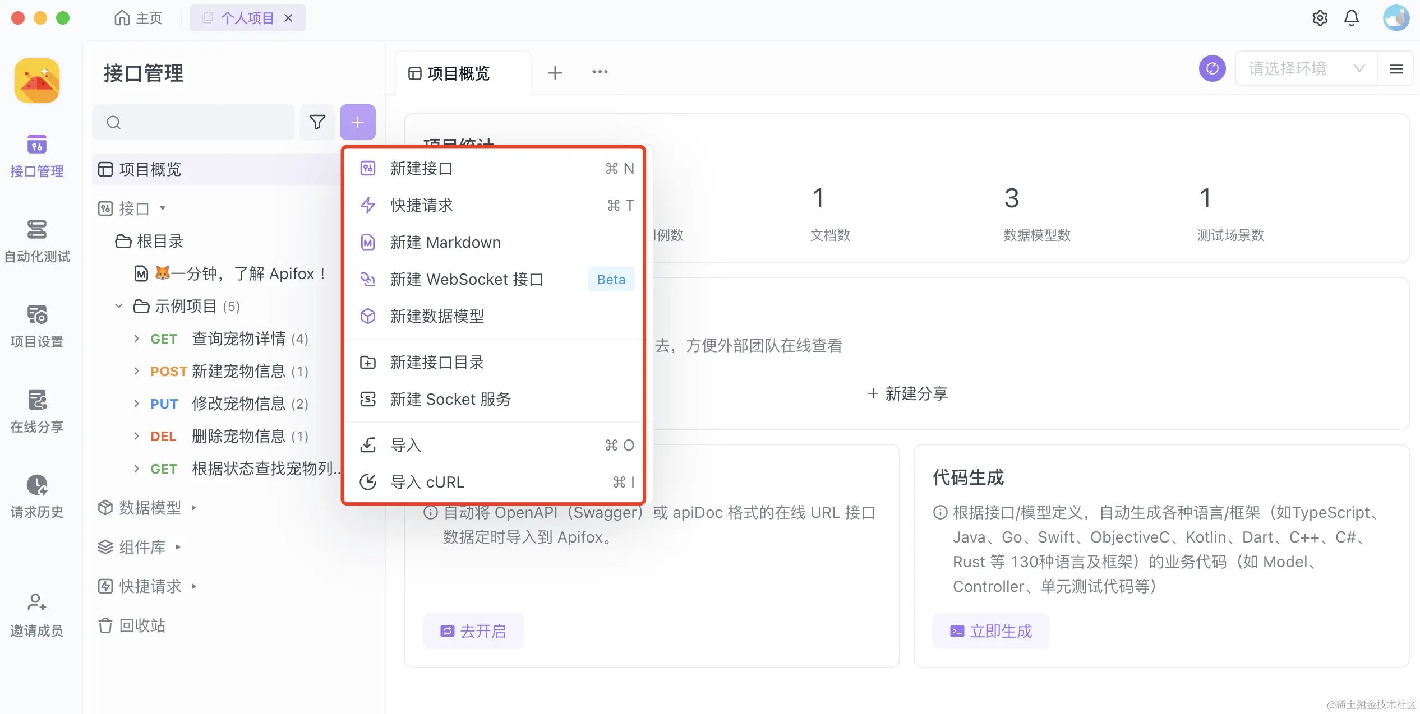Expand the 组件库 section arrow

[x=178, y=547]
